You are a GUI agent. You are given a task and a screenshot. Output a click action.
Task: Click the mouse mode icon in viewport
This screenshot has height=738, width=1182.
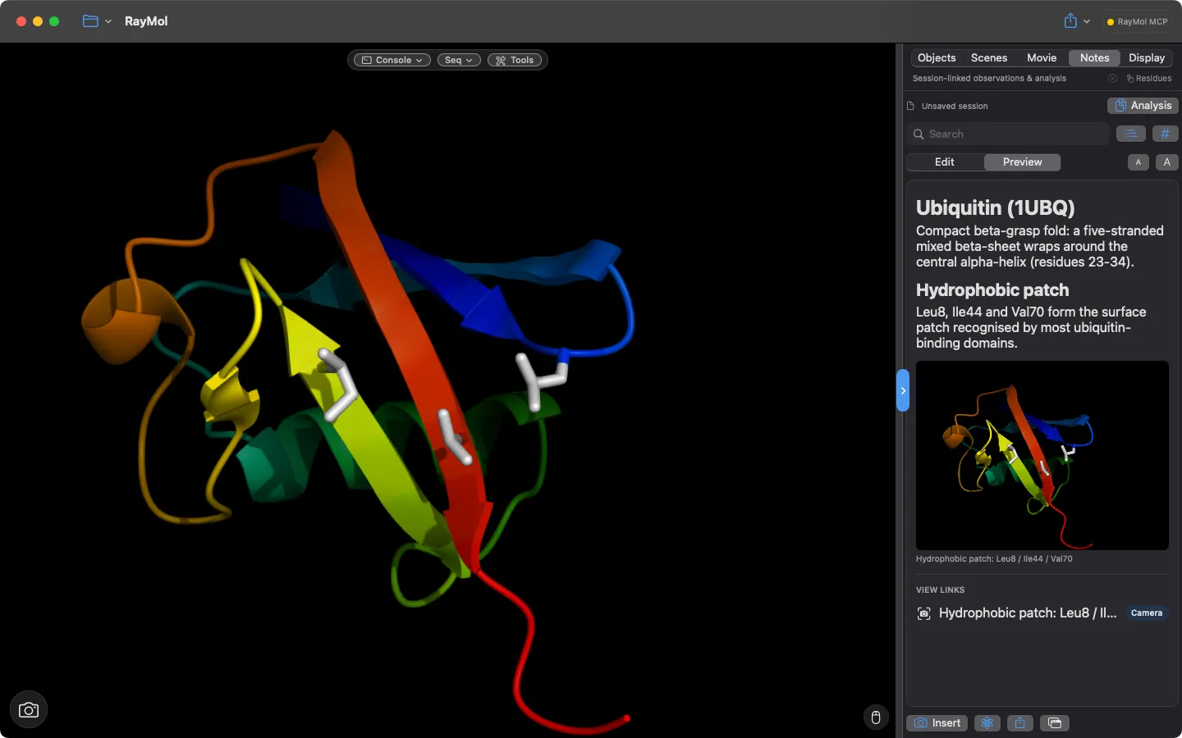876,717
